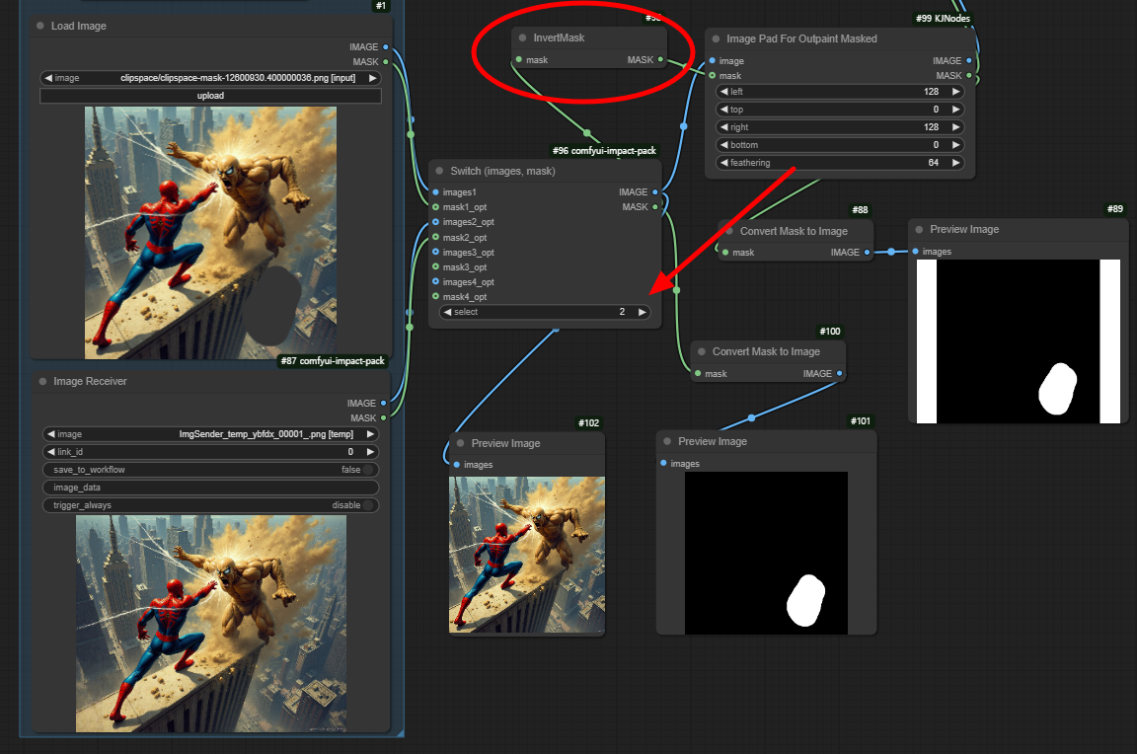
Task: Click the select value field in Switch
Action: click(x=545, y=312)
